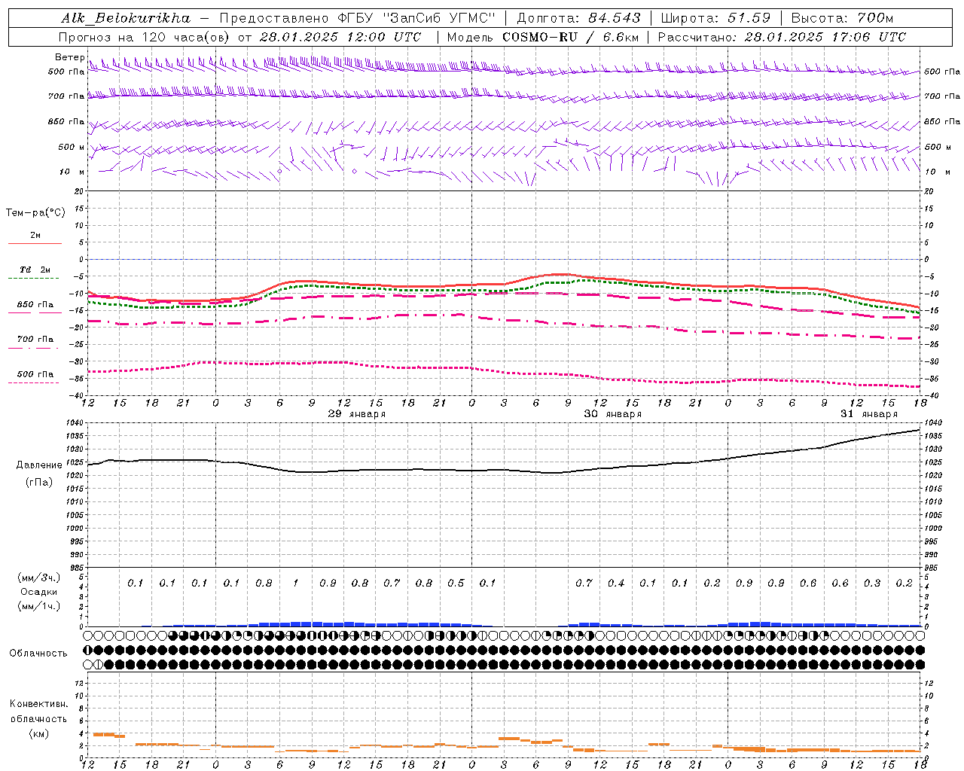Click the 2м temperature legend line
Image resolution: width=964 pixels, height=771 pixels.
pyautogui.click(x=35, y=239)
